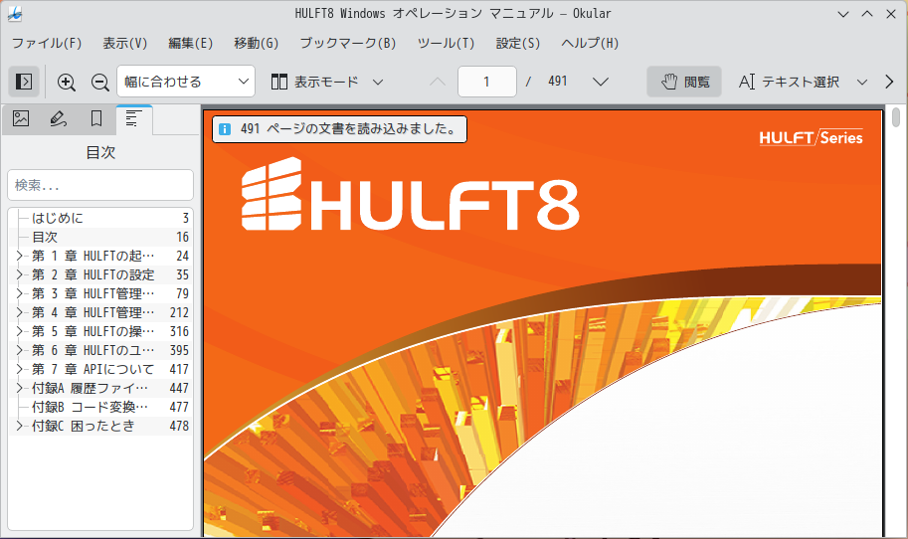Activate the 閲覧 browse hand tool

[x=684, y=82]
